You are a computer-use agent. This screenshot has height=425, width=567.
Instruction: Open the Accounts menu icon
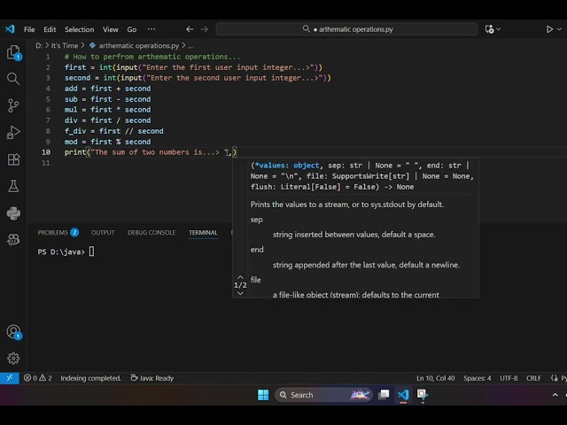tap(14, 332)
